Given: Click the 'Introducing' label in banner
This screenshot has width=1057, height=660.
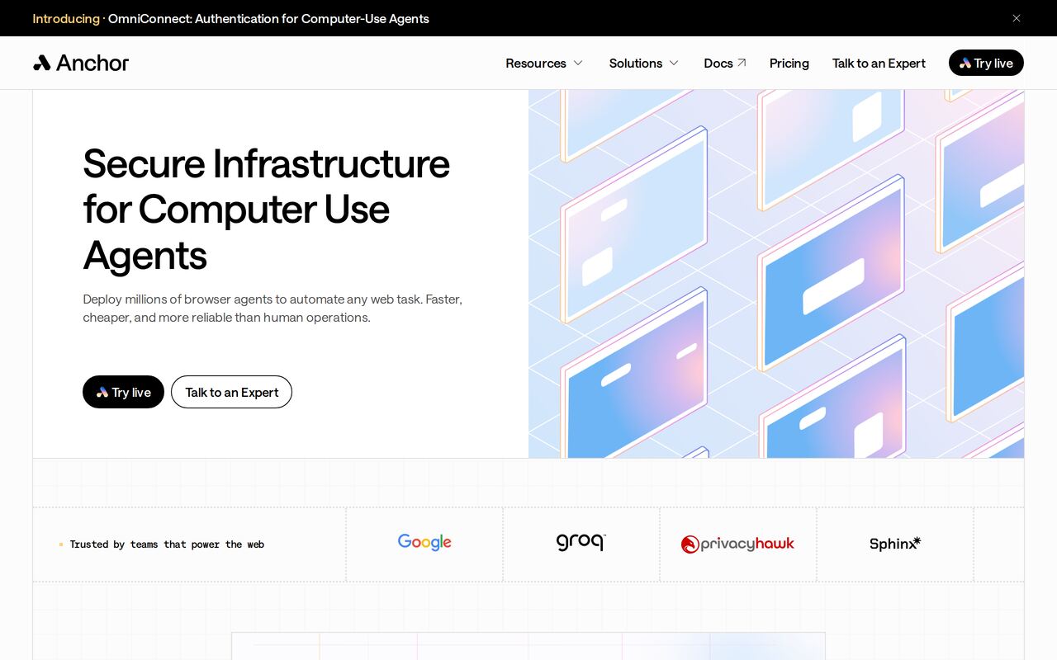Looking at the screenshot, I should tap(66, 18).
